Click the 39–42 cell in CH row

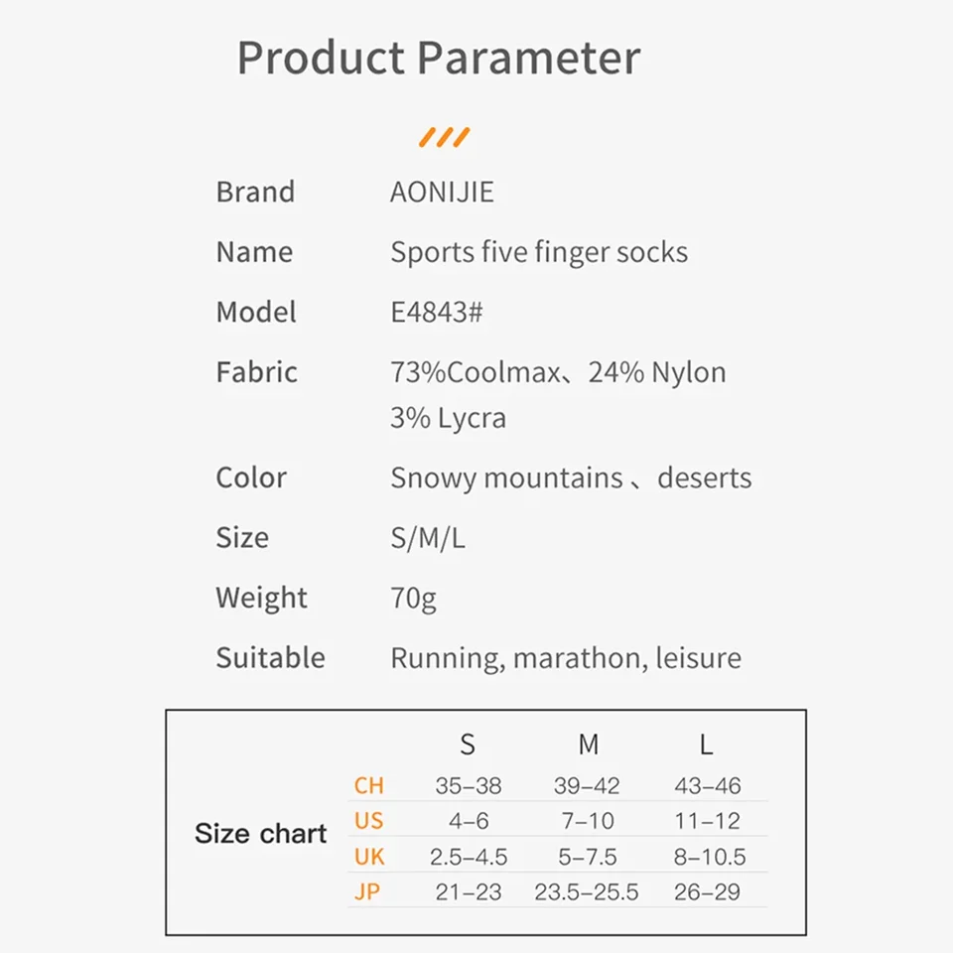(x=587, y=786)
